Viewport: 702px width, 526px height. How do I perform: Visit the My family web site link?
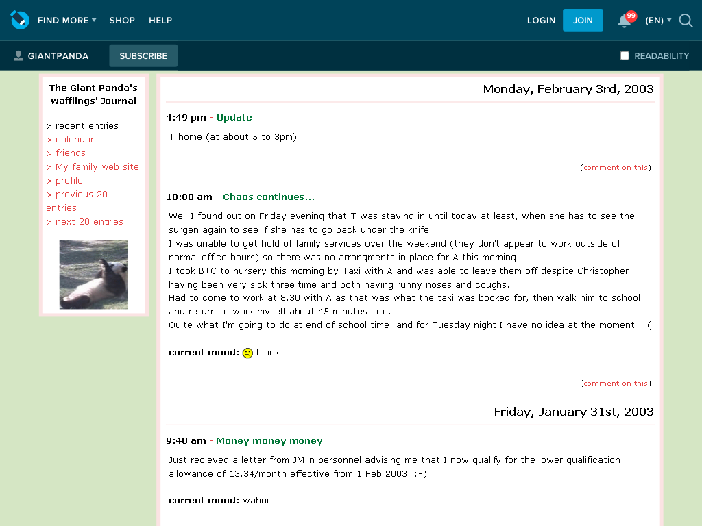[x=97, y=167]
